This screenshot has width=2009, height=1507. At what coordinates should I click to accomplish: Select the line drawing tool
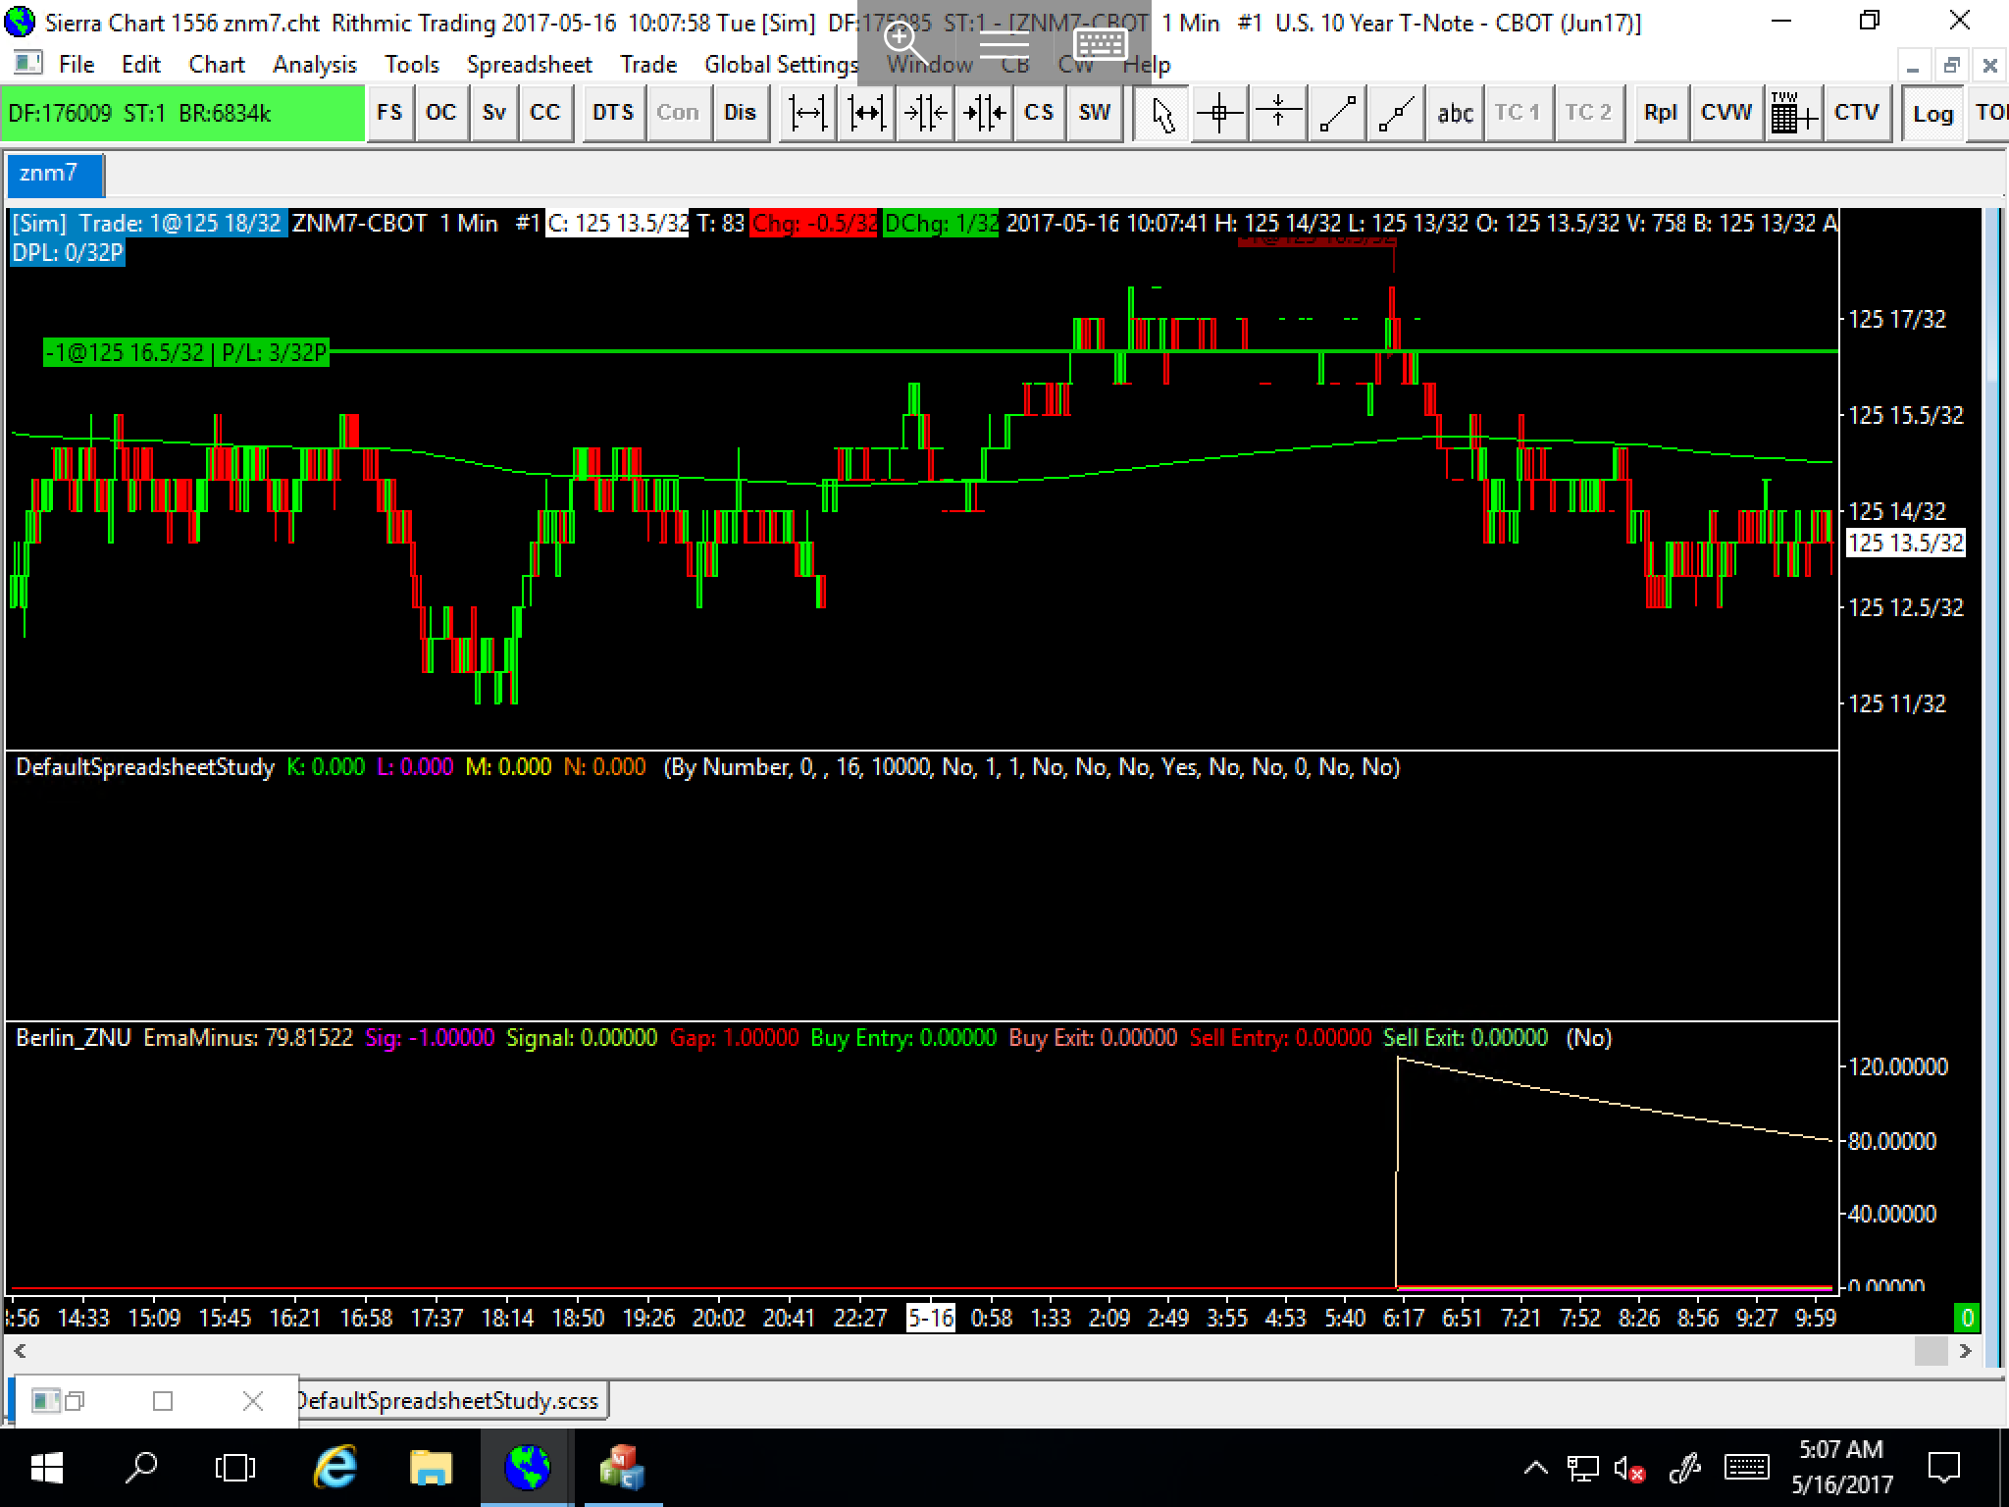point(1337,114)
